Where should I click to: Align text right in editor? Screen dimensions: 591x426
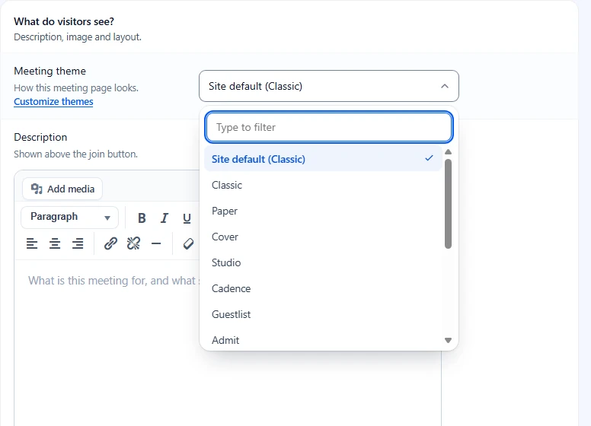point(78,243)
